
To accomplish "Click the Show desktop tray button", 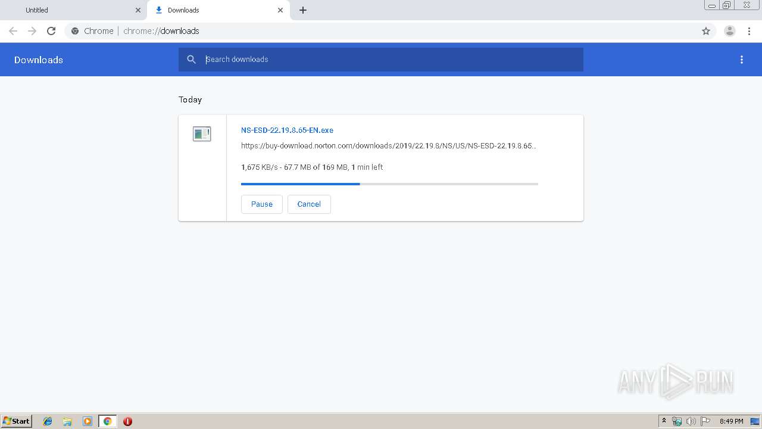I will pyautogui.click(x=755, y=421).
